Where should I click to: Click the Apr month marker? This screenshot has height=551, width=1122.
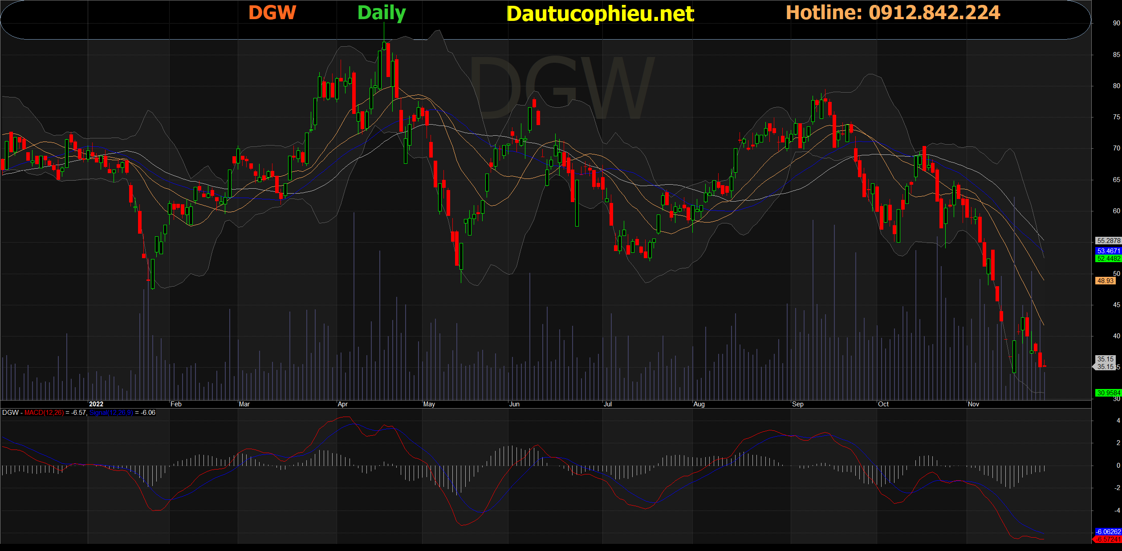(x=342, y=404)
